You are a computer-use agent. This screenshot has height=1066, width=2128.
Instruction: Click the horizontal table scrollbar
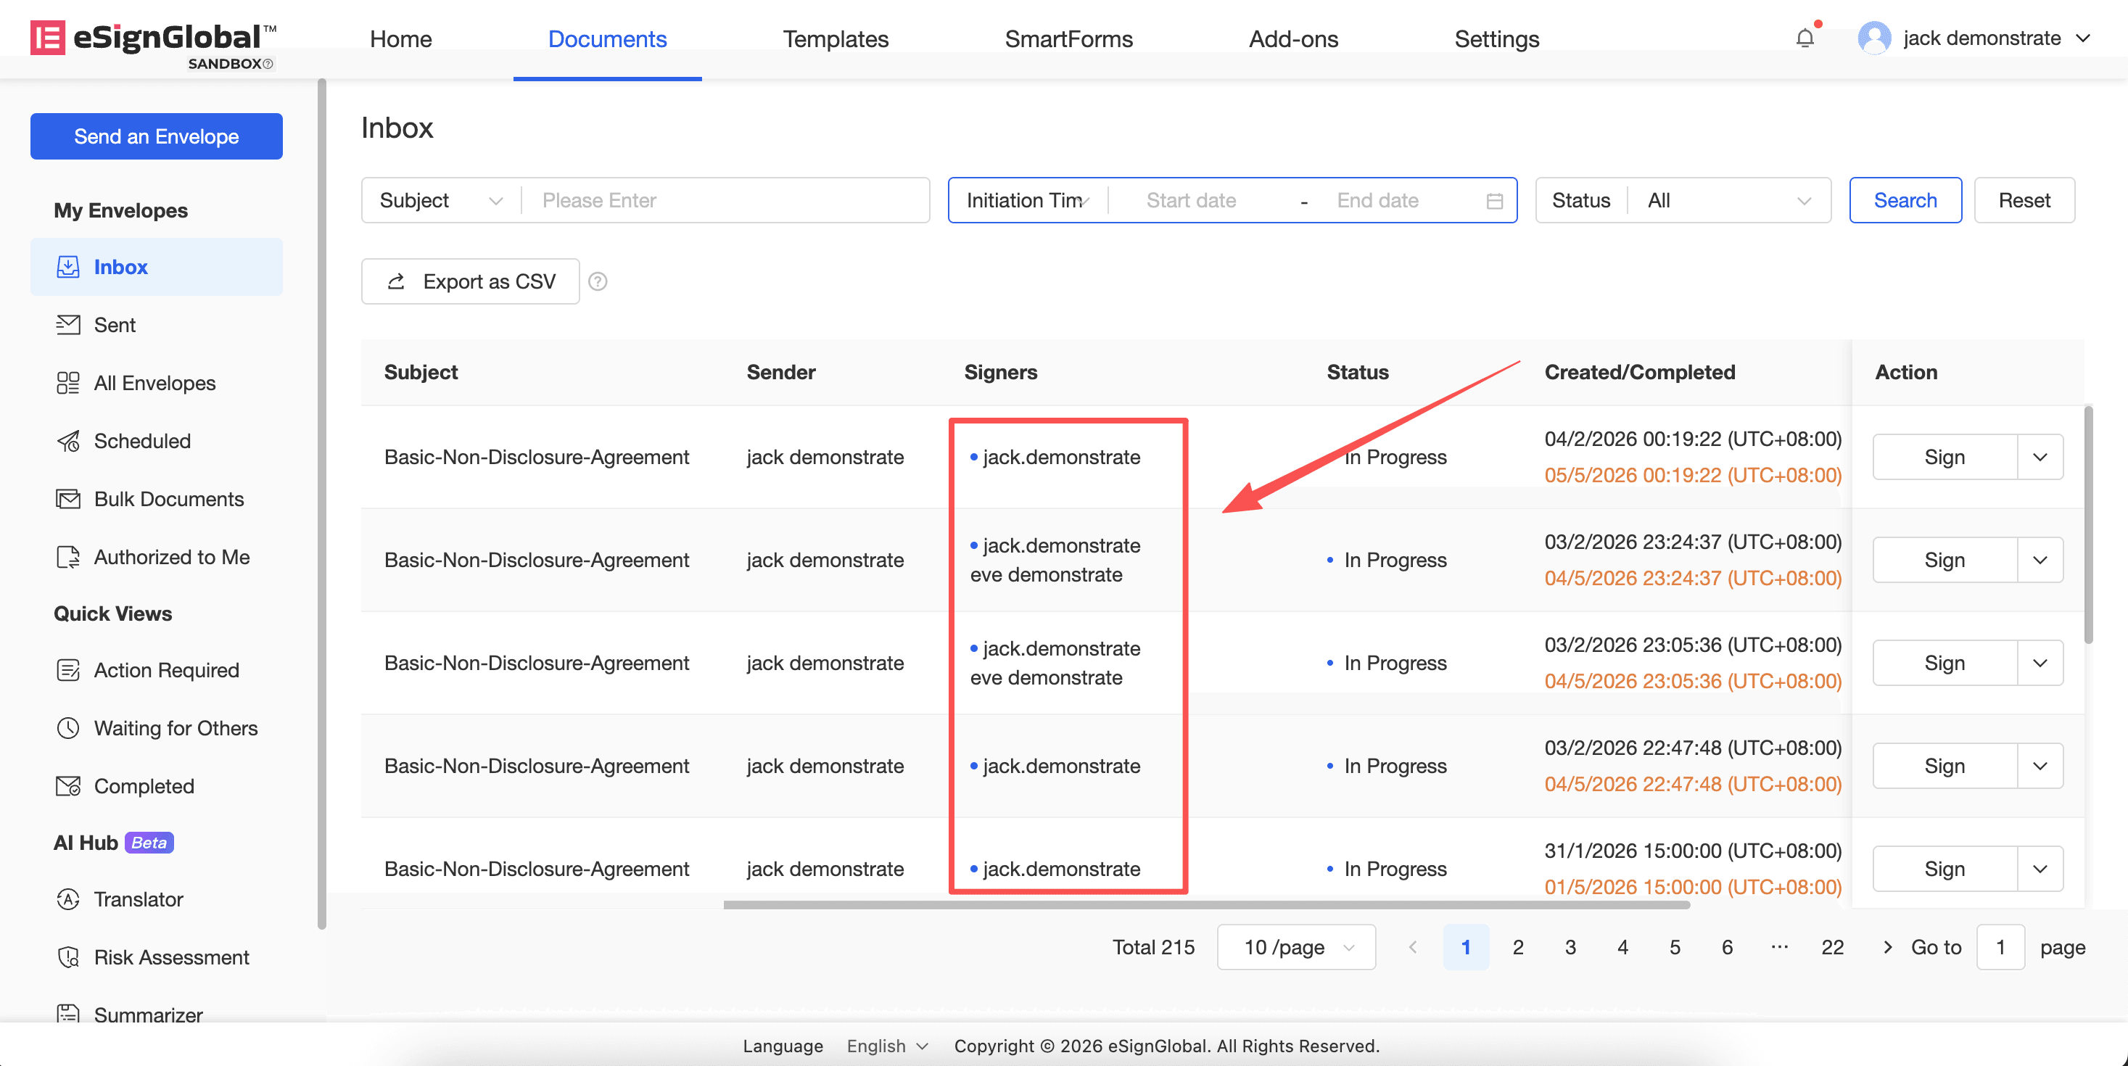1206,905
